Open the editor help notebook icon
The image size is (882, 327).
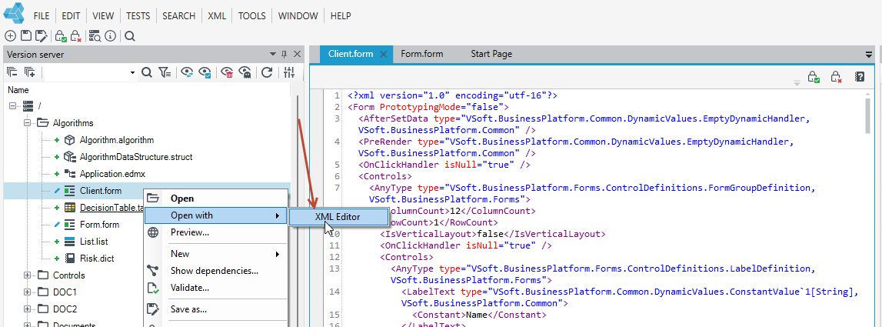(x=860, y=76)
